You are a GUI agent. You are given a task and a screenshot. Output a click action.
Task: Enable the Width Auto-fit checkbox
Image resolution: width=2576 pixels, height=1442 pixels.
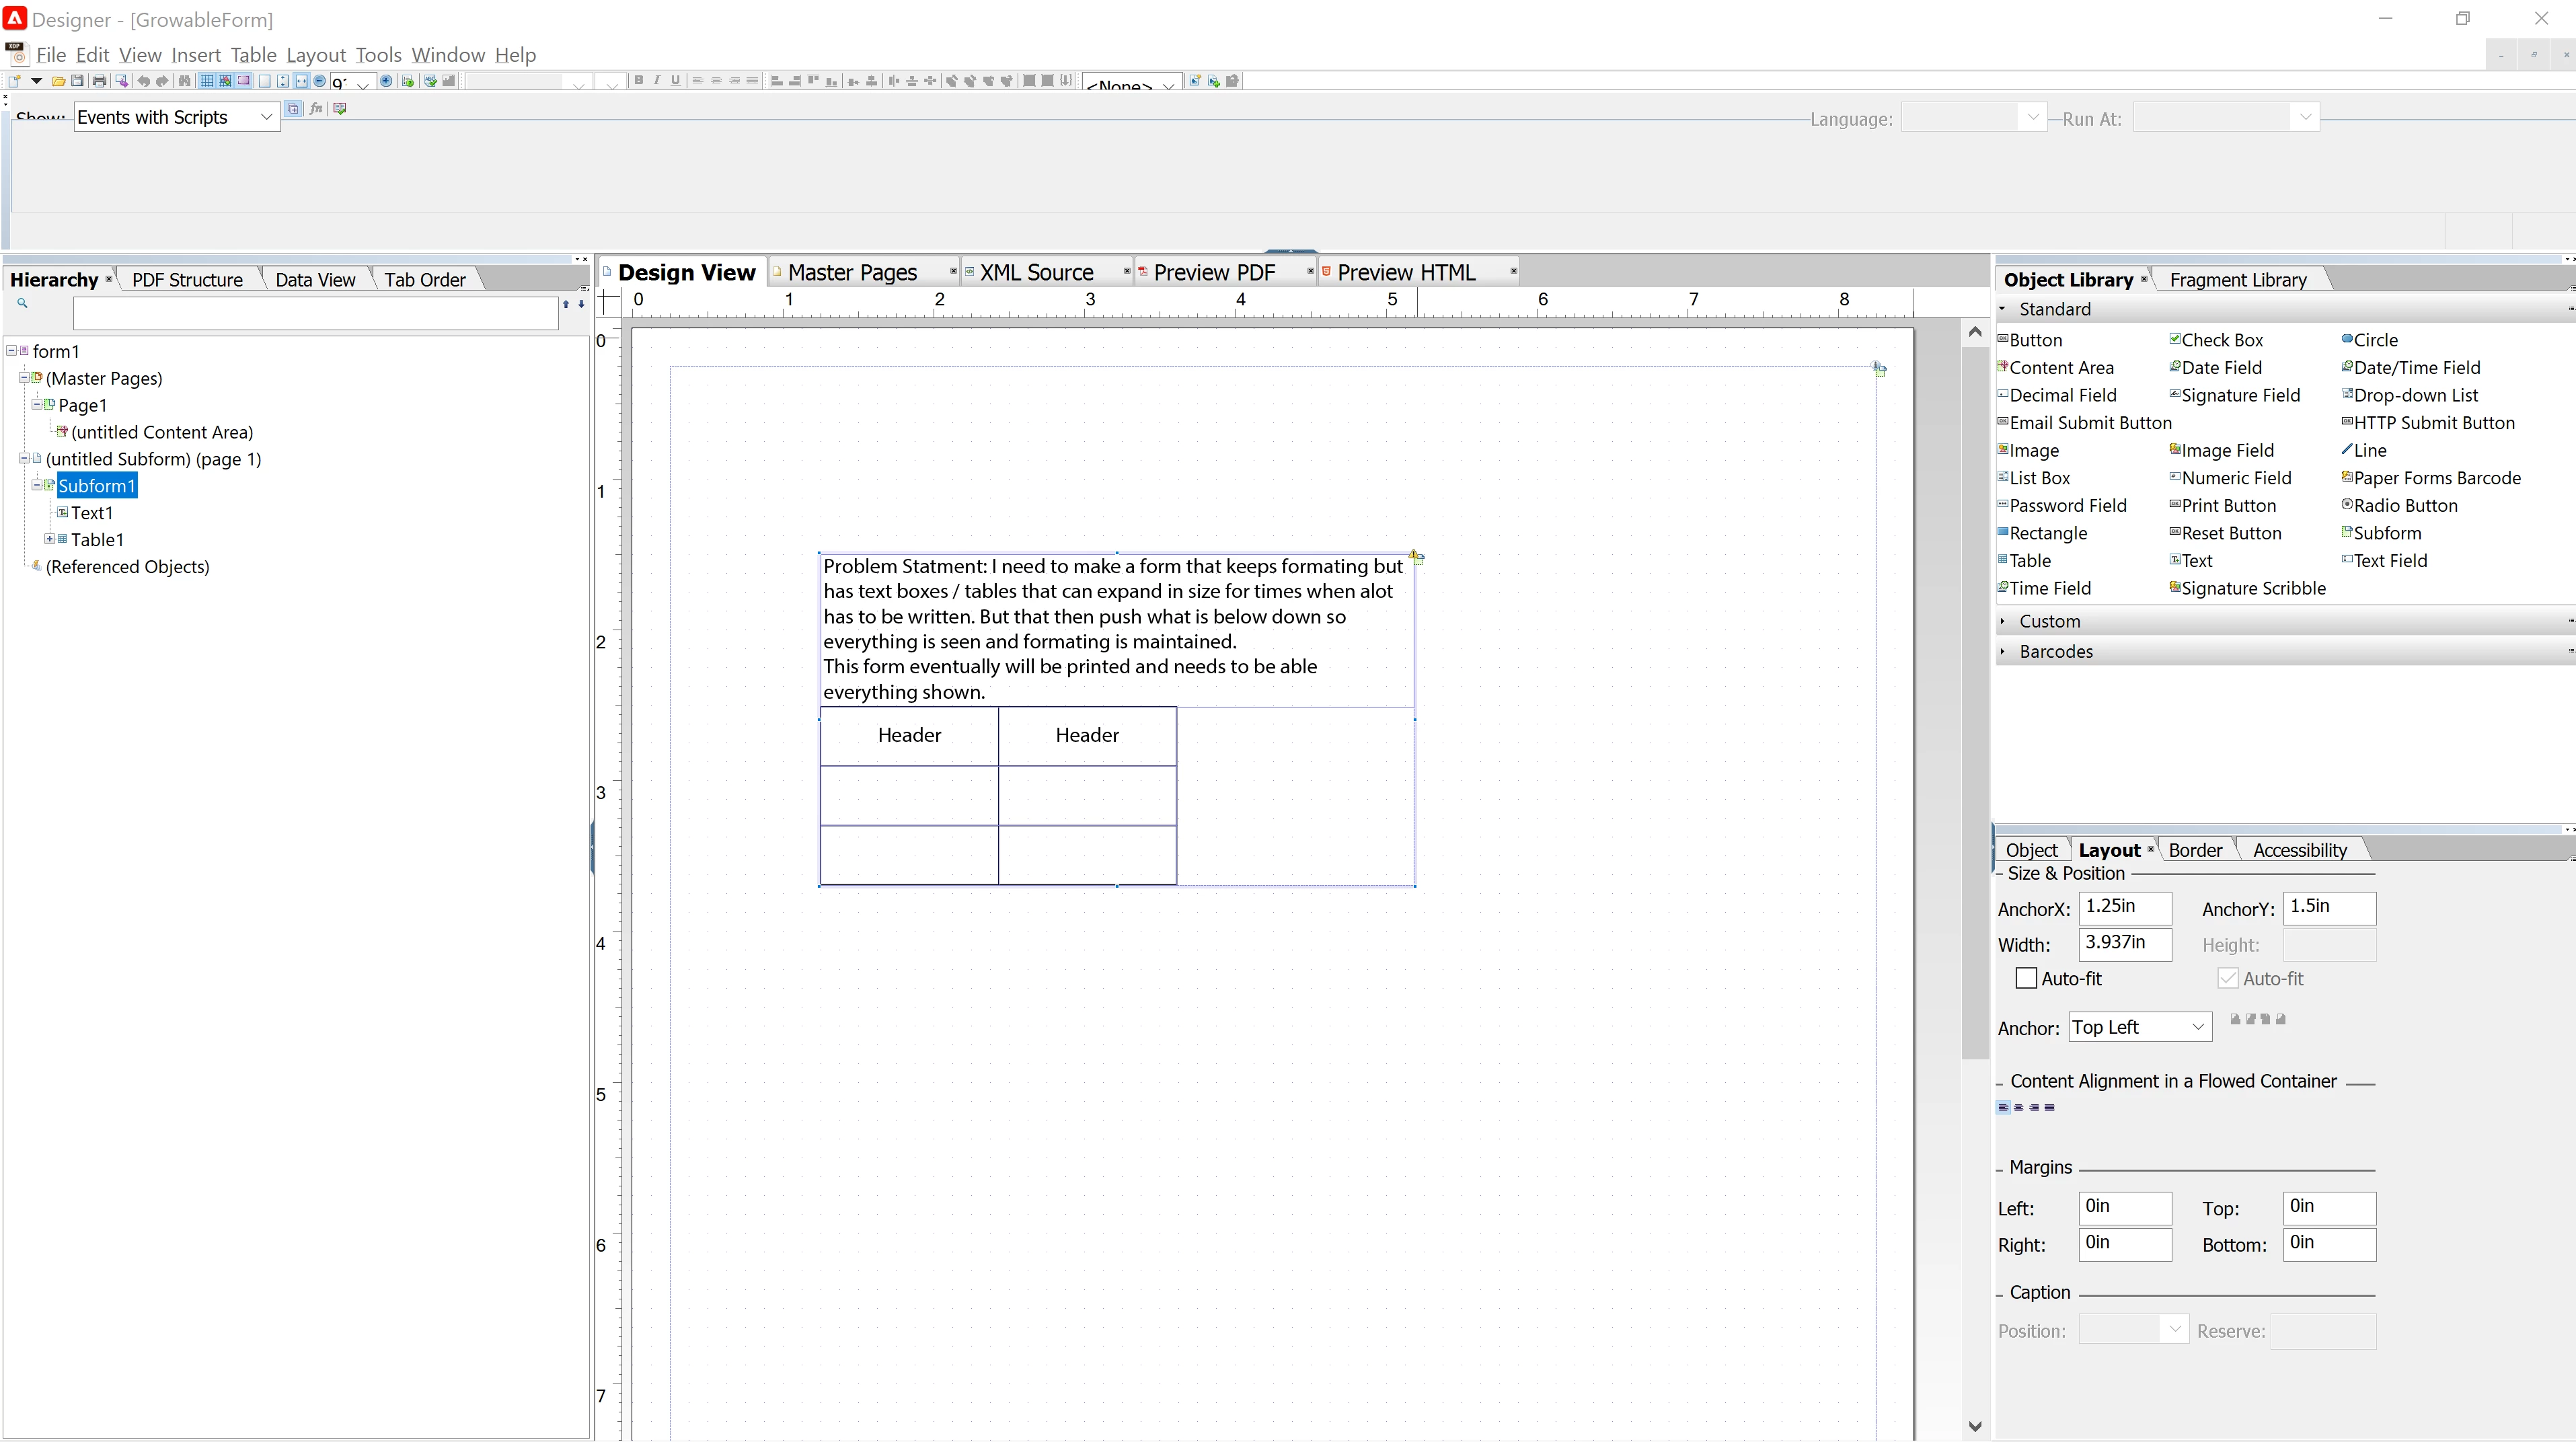point(2026,978)
